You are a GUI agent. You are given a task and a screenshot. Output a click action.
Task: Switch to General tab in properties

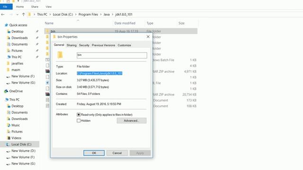(x=59, y=45)
